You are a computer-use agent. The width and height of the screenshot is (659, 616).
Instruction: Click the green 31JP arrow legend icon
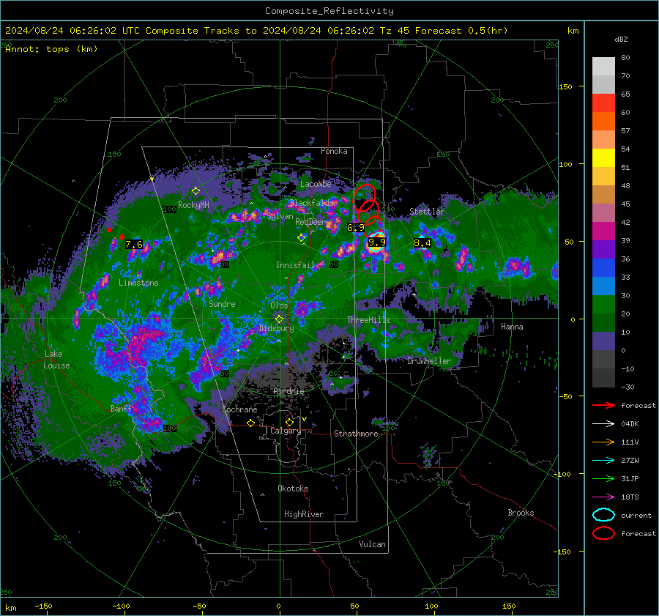click(x=603, y=478)
